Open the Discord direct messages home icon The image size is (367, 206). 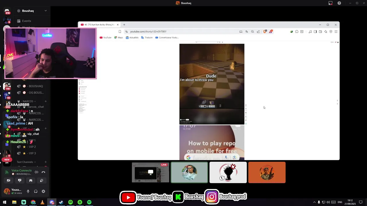pos(7,11)
